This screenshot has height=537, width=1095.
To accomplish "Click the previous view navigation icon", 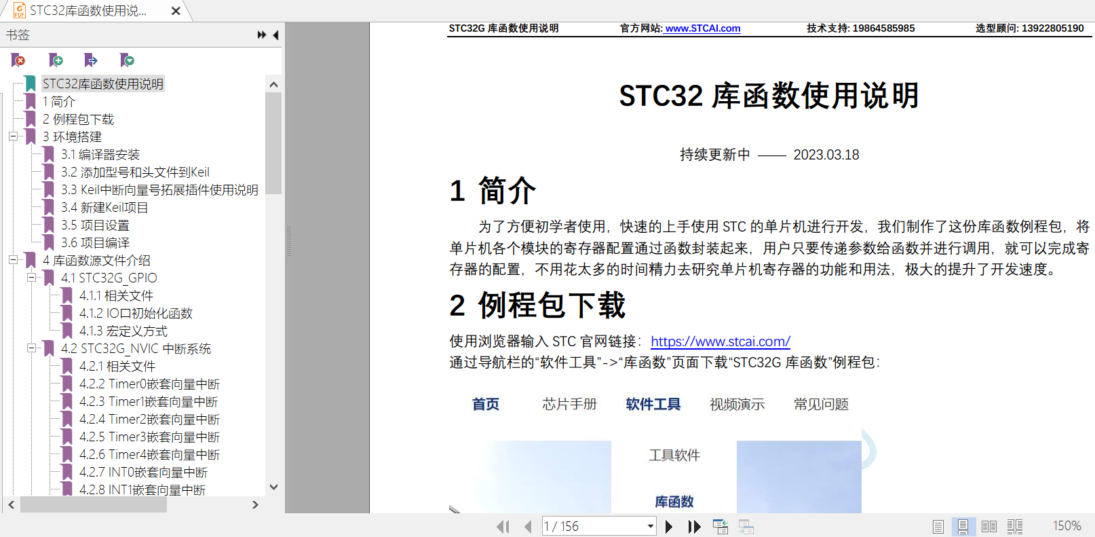I will point(721,527).
